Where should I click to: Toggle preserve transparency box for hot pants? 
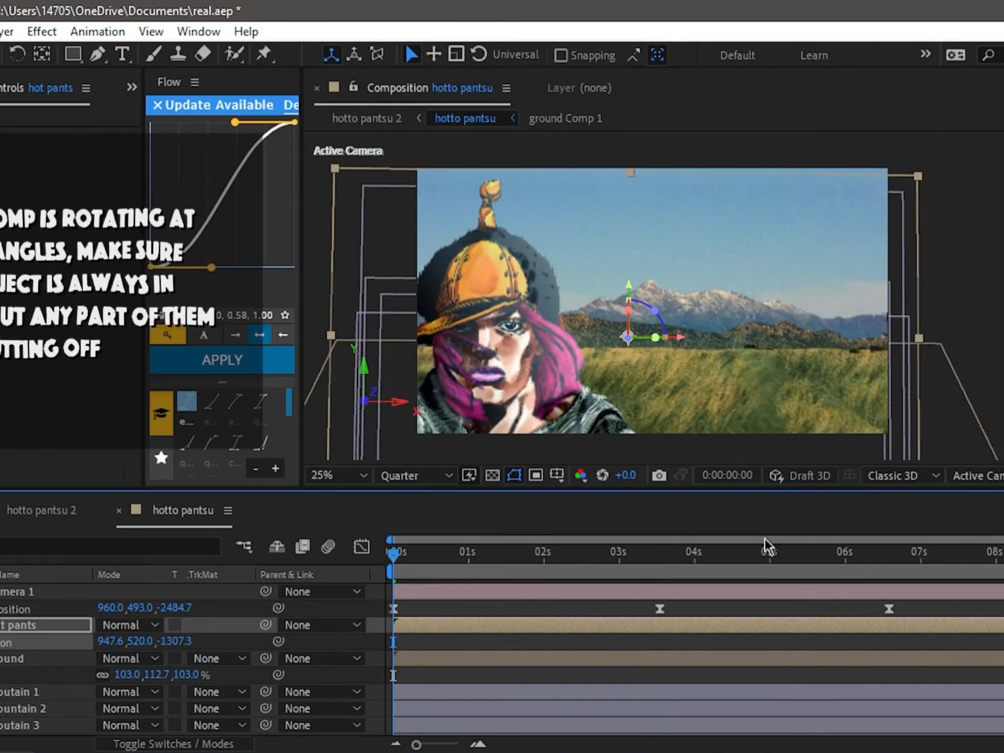click(174, 625)
